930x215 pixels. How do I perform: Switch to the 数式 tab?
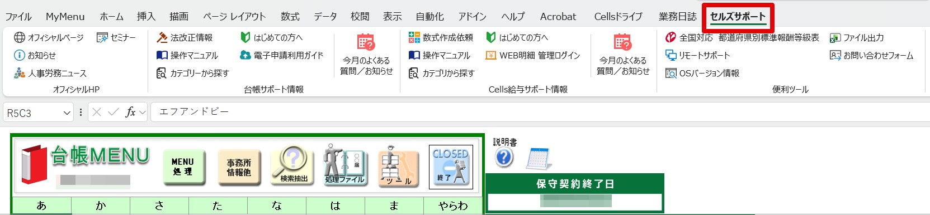click(x=290, y=17)
